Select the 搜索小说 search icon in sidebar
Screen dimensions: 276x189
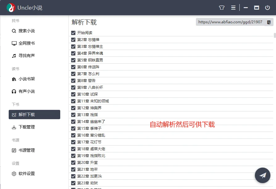coord(14,31)
